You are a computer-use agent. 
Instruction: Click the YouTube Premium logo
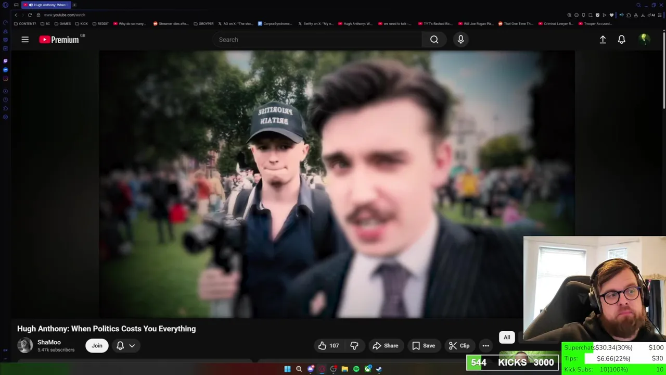59,40
